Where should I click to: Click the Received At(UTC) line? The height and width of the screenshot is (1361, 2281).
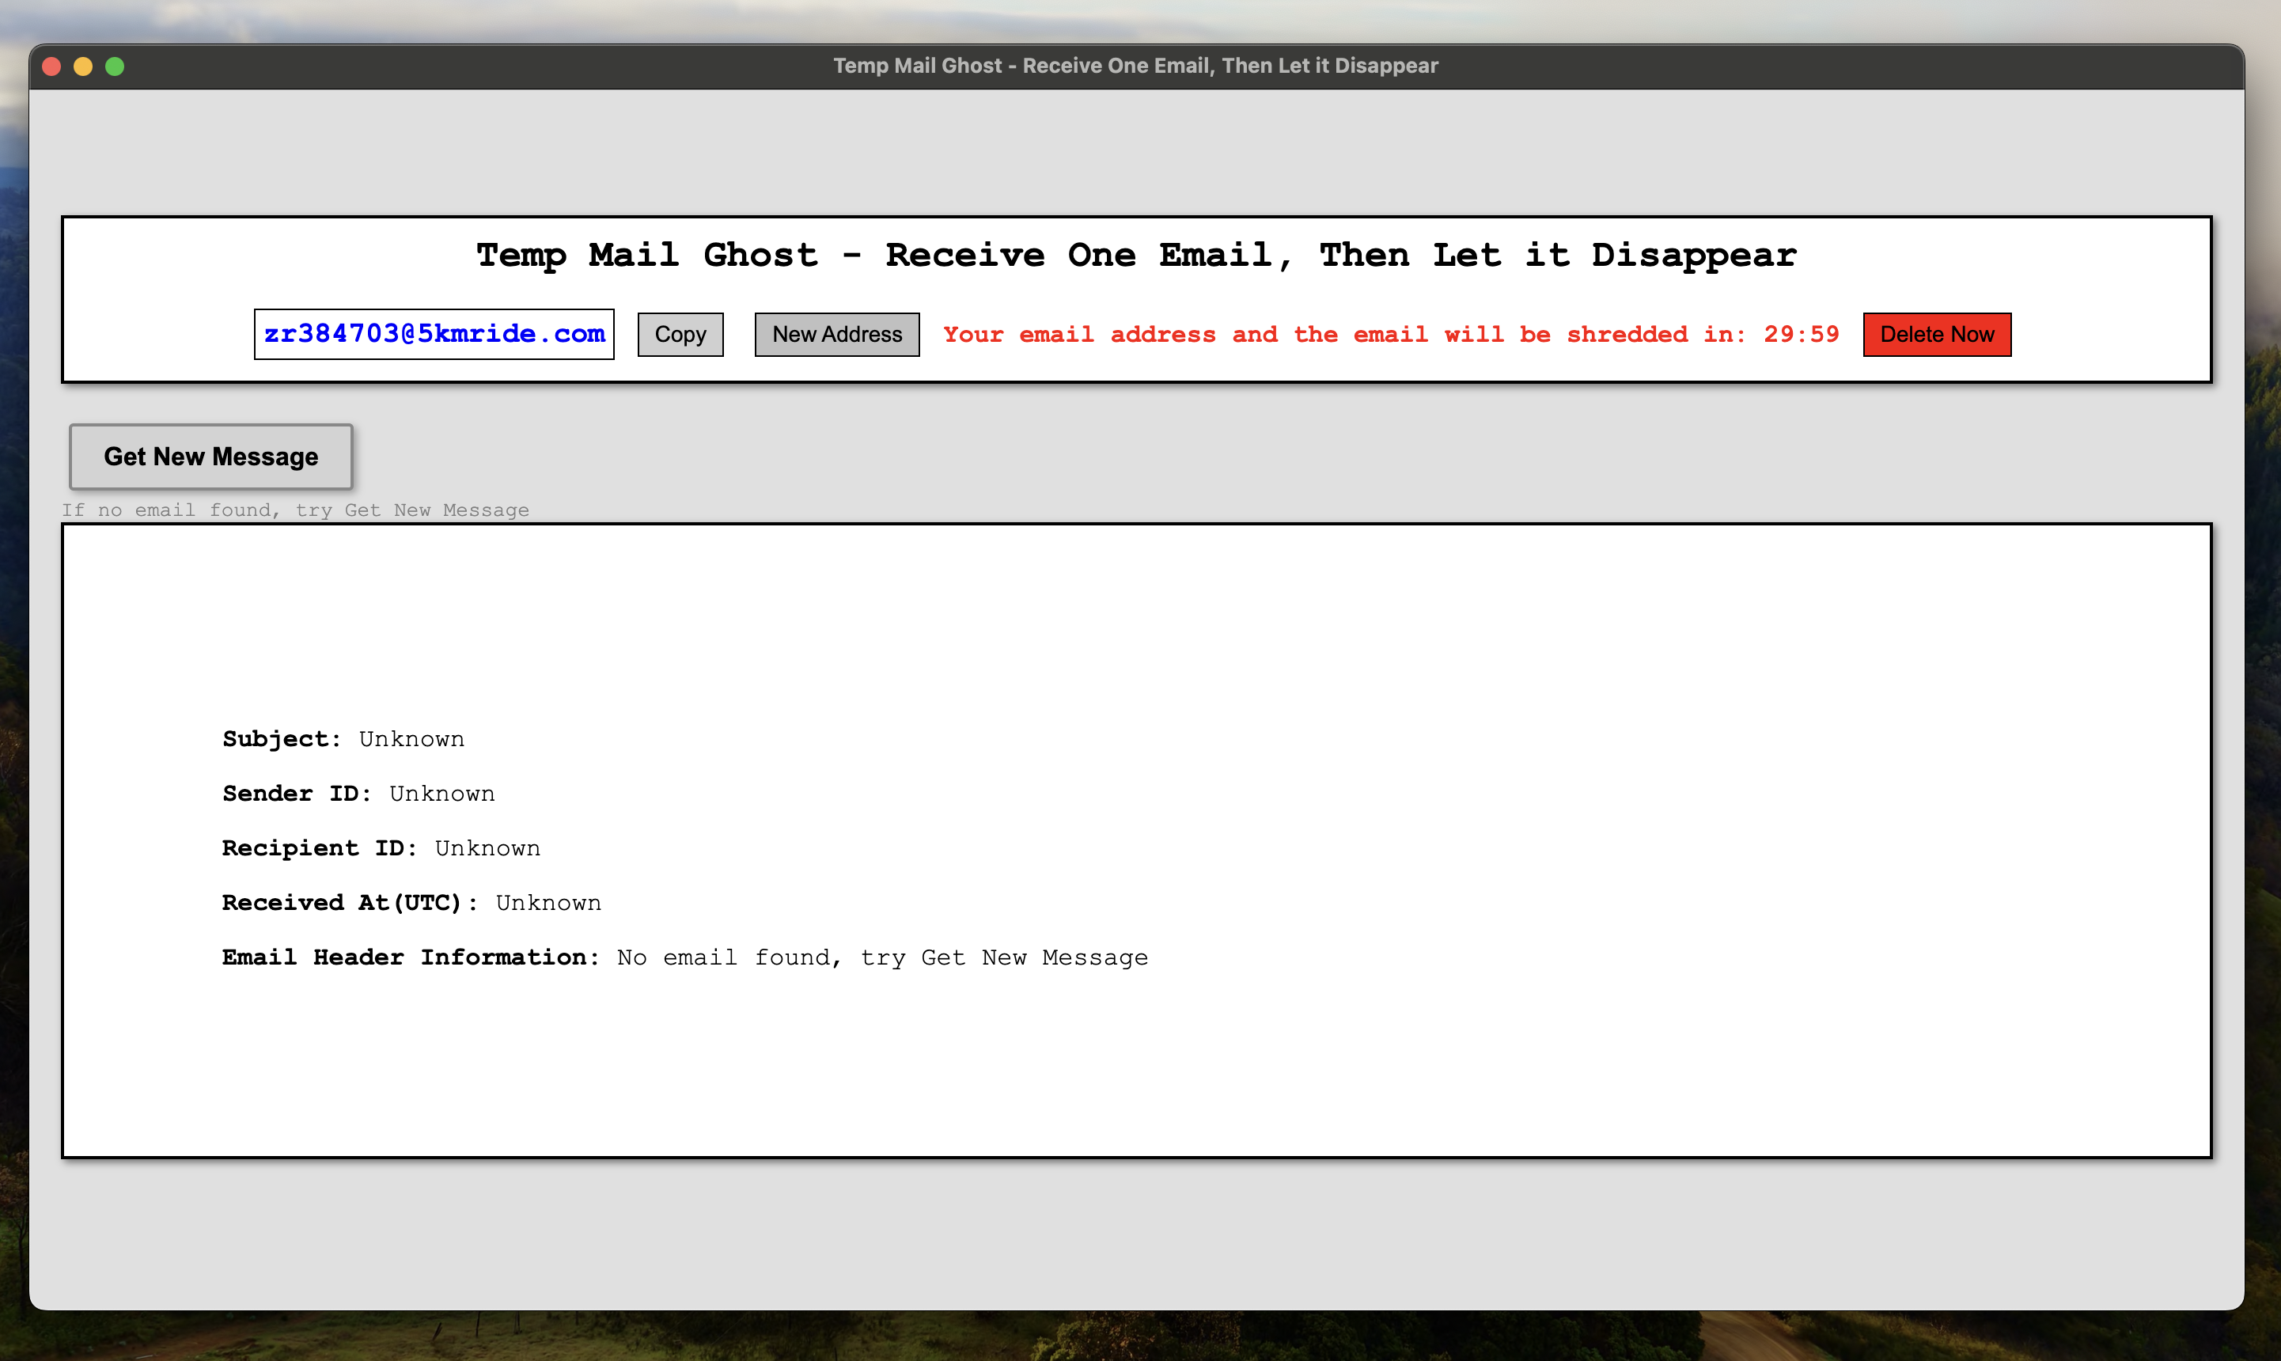(x=411, y=902)
